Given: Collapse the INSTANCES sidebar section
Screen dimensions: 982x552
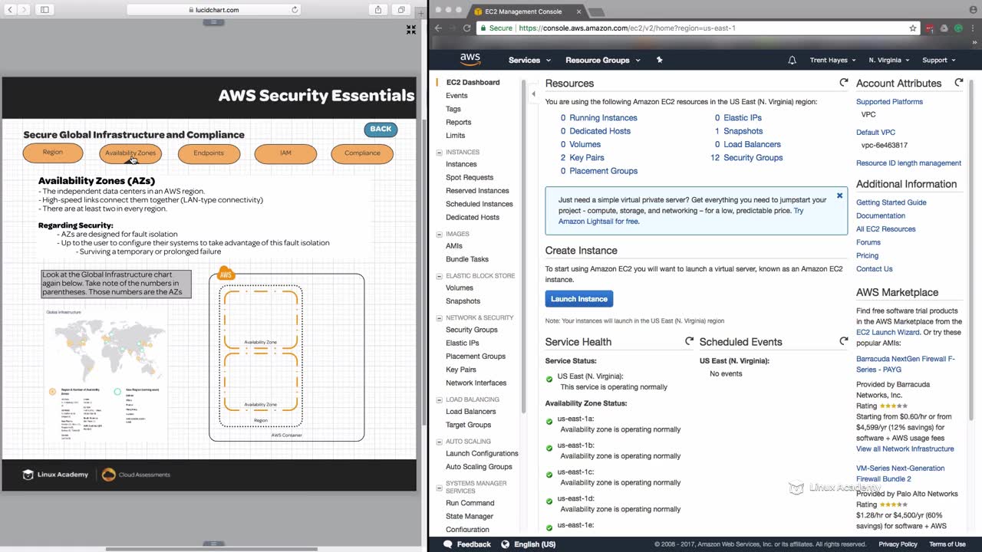Looking at the screenshot, I should [x=439, y=153].
